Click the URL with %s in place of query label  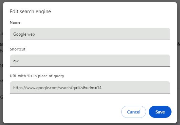click(37, 76)
